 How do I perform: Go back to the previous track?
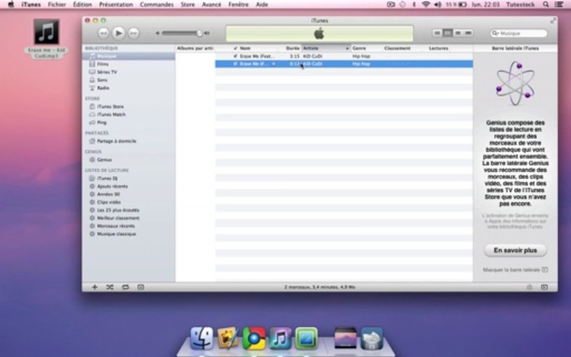click(x=103, y=33)
